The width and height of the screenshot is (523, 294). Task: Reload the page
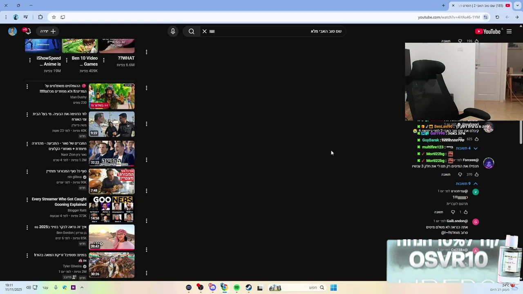tap(497, 17)
